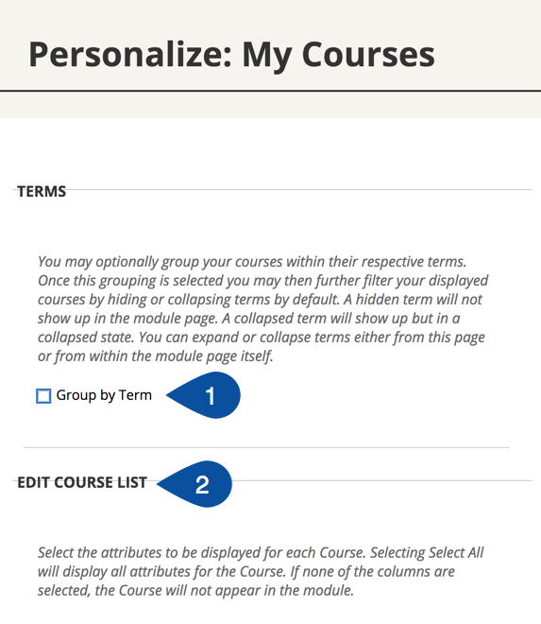Image resolution: width=541 pixels, height=624 pixels.
Task: Enable the Group by Term checkbox
Action: pyautogui.click(x=43, y=396)
